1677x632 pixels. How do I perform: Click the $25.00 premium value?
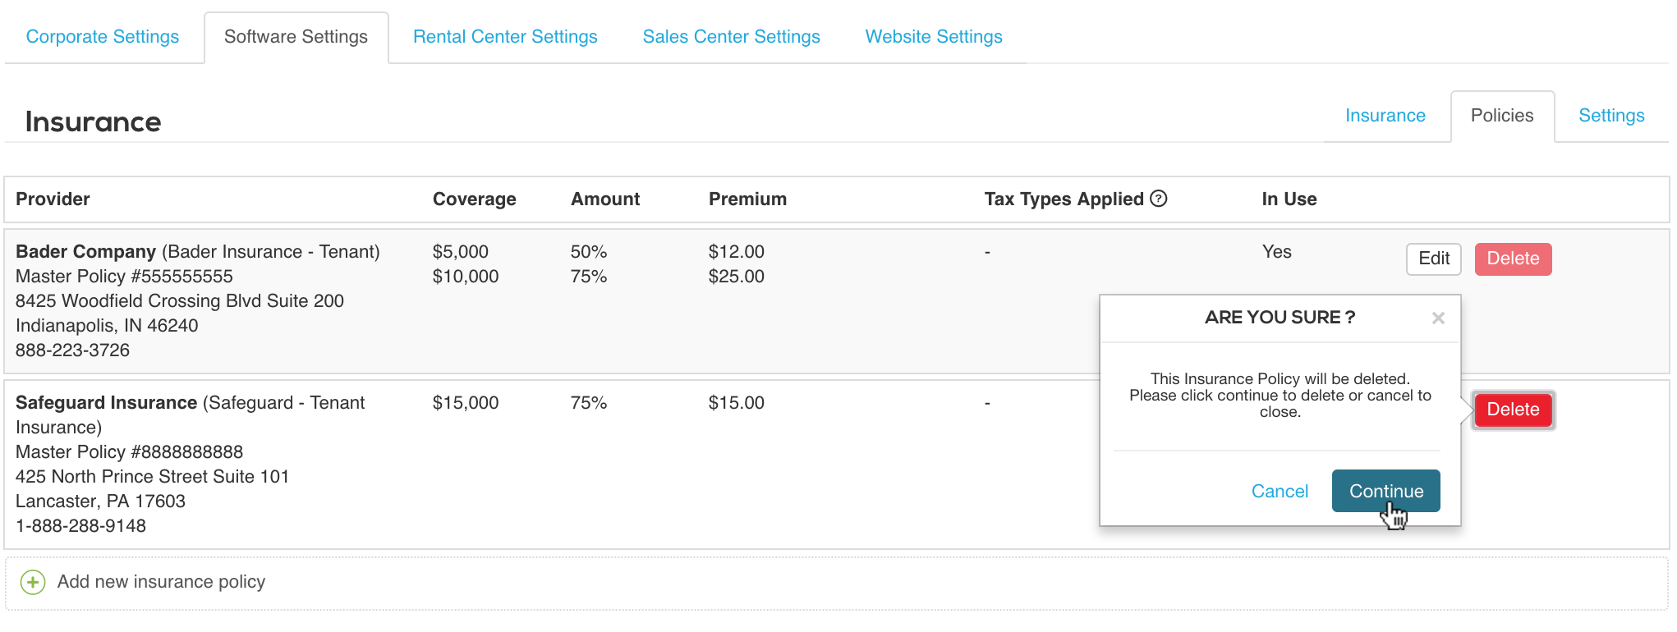[737, 276]
